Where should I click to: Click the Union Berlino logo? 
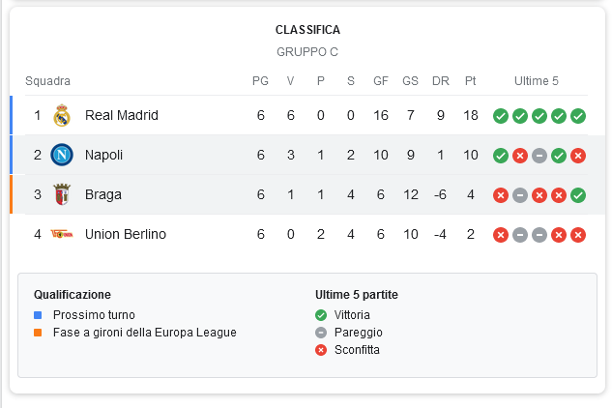coord(62,234)
